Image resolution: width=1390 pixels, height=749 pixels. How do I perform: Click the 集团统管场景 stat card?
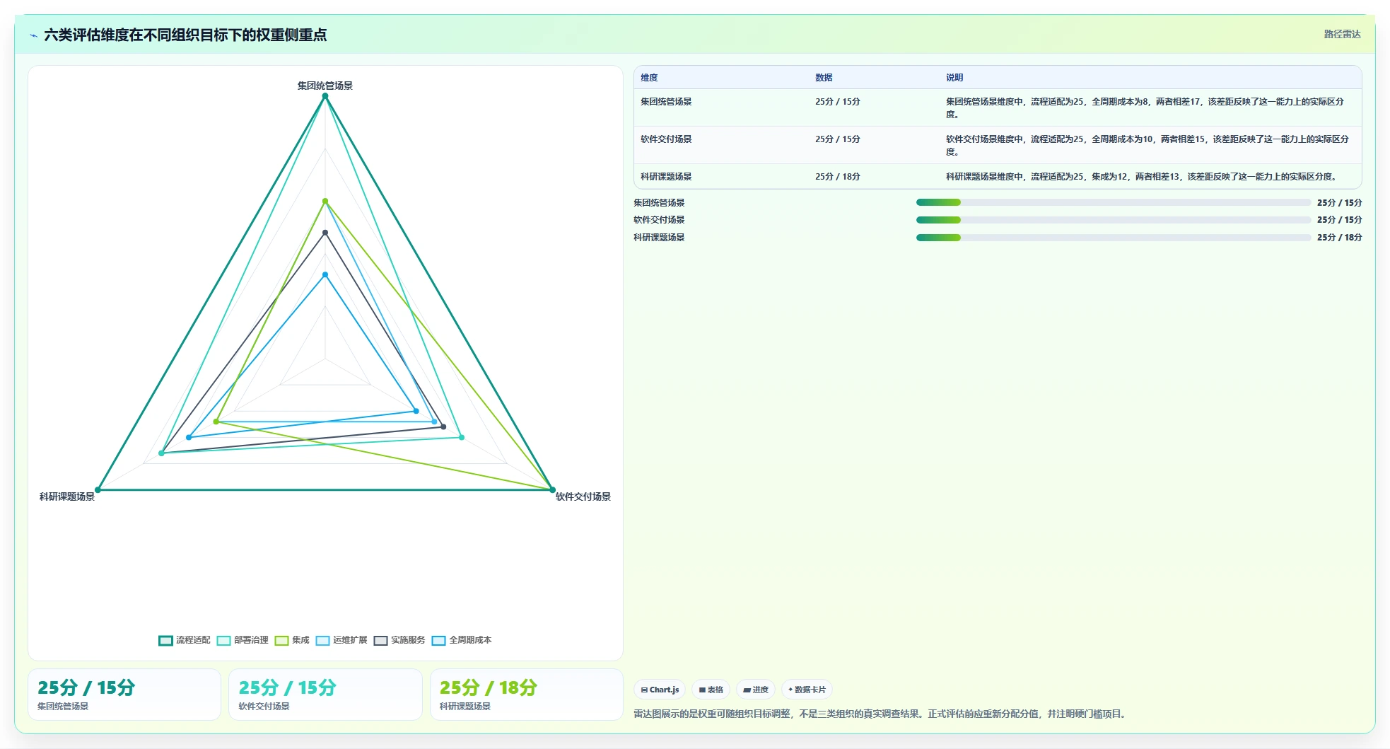point(124,695)
